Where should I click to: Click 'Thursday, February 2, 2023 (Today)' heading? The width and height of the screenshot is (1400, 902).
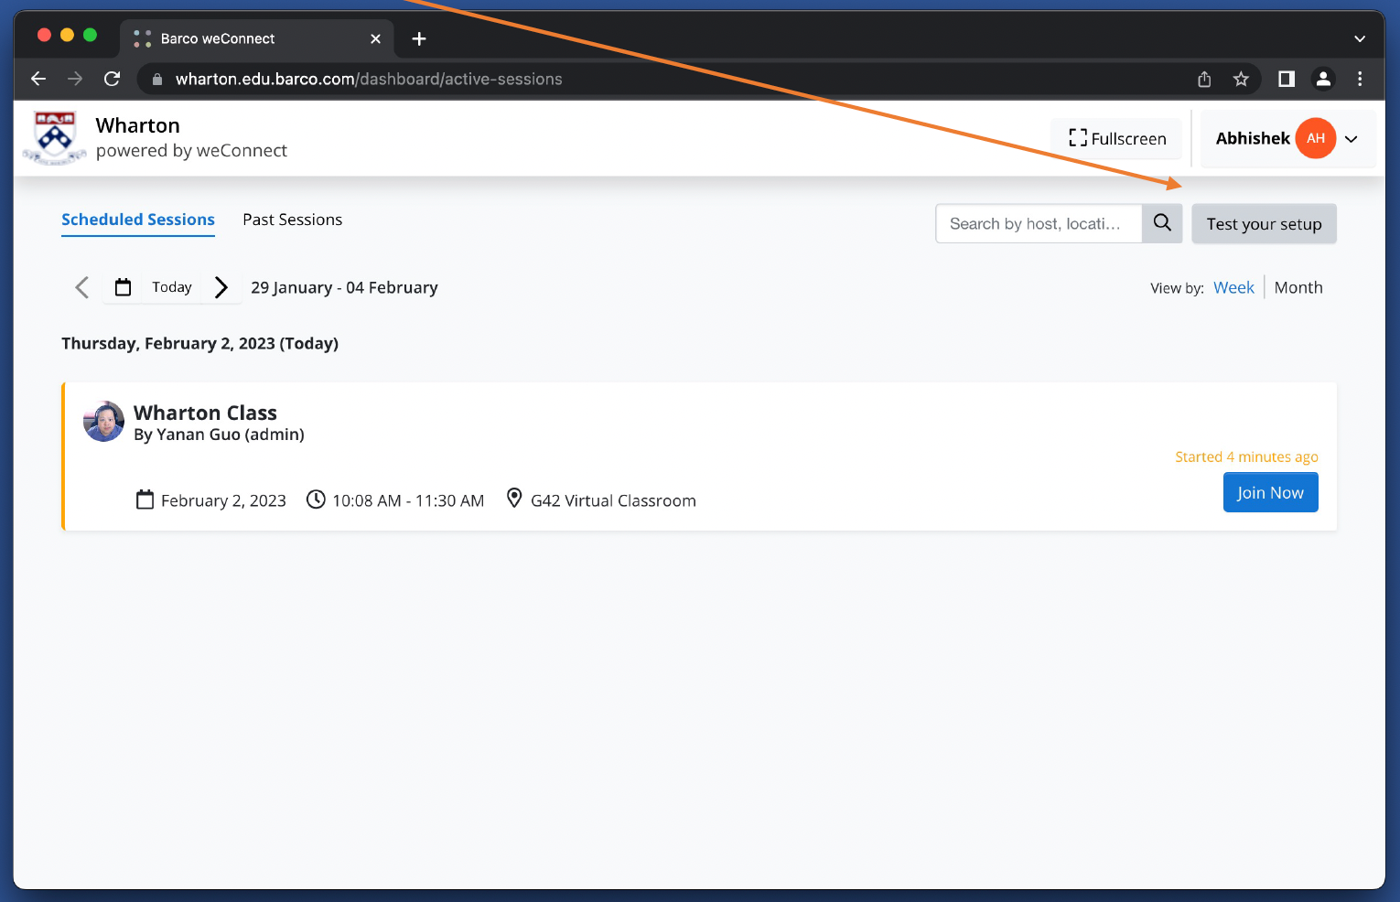[x=199, y=343]
